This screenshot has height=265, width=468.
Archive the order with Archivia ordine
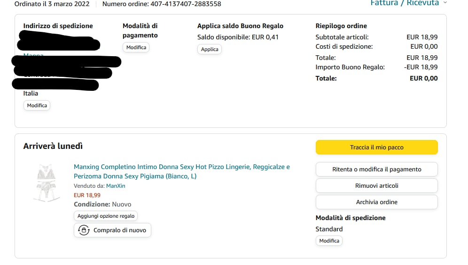coord(376,202)
